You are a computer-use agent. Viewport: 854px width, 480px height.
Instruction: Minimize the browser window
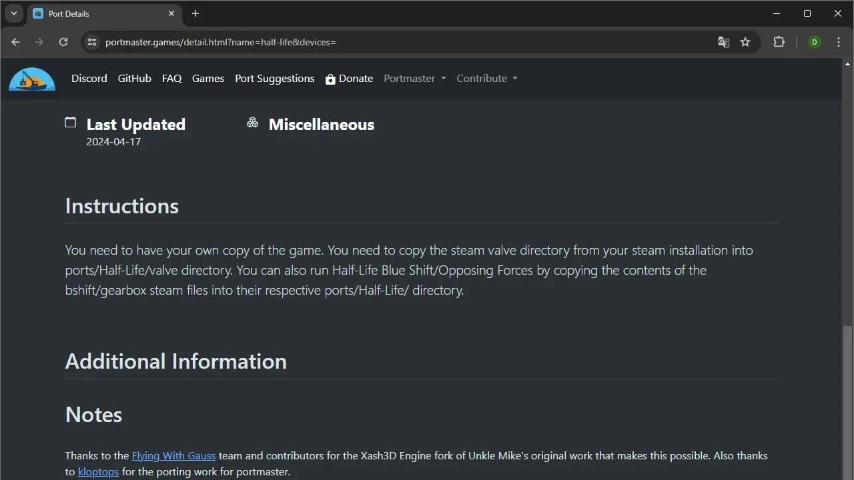[x=777, y=13]
